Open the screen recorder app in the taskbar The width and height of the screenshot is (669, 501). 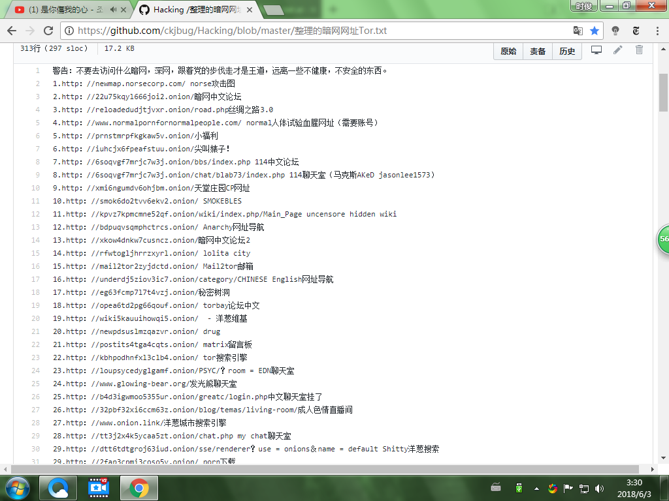pyautogui.click(x=99, y=488)
